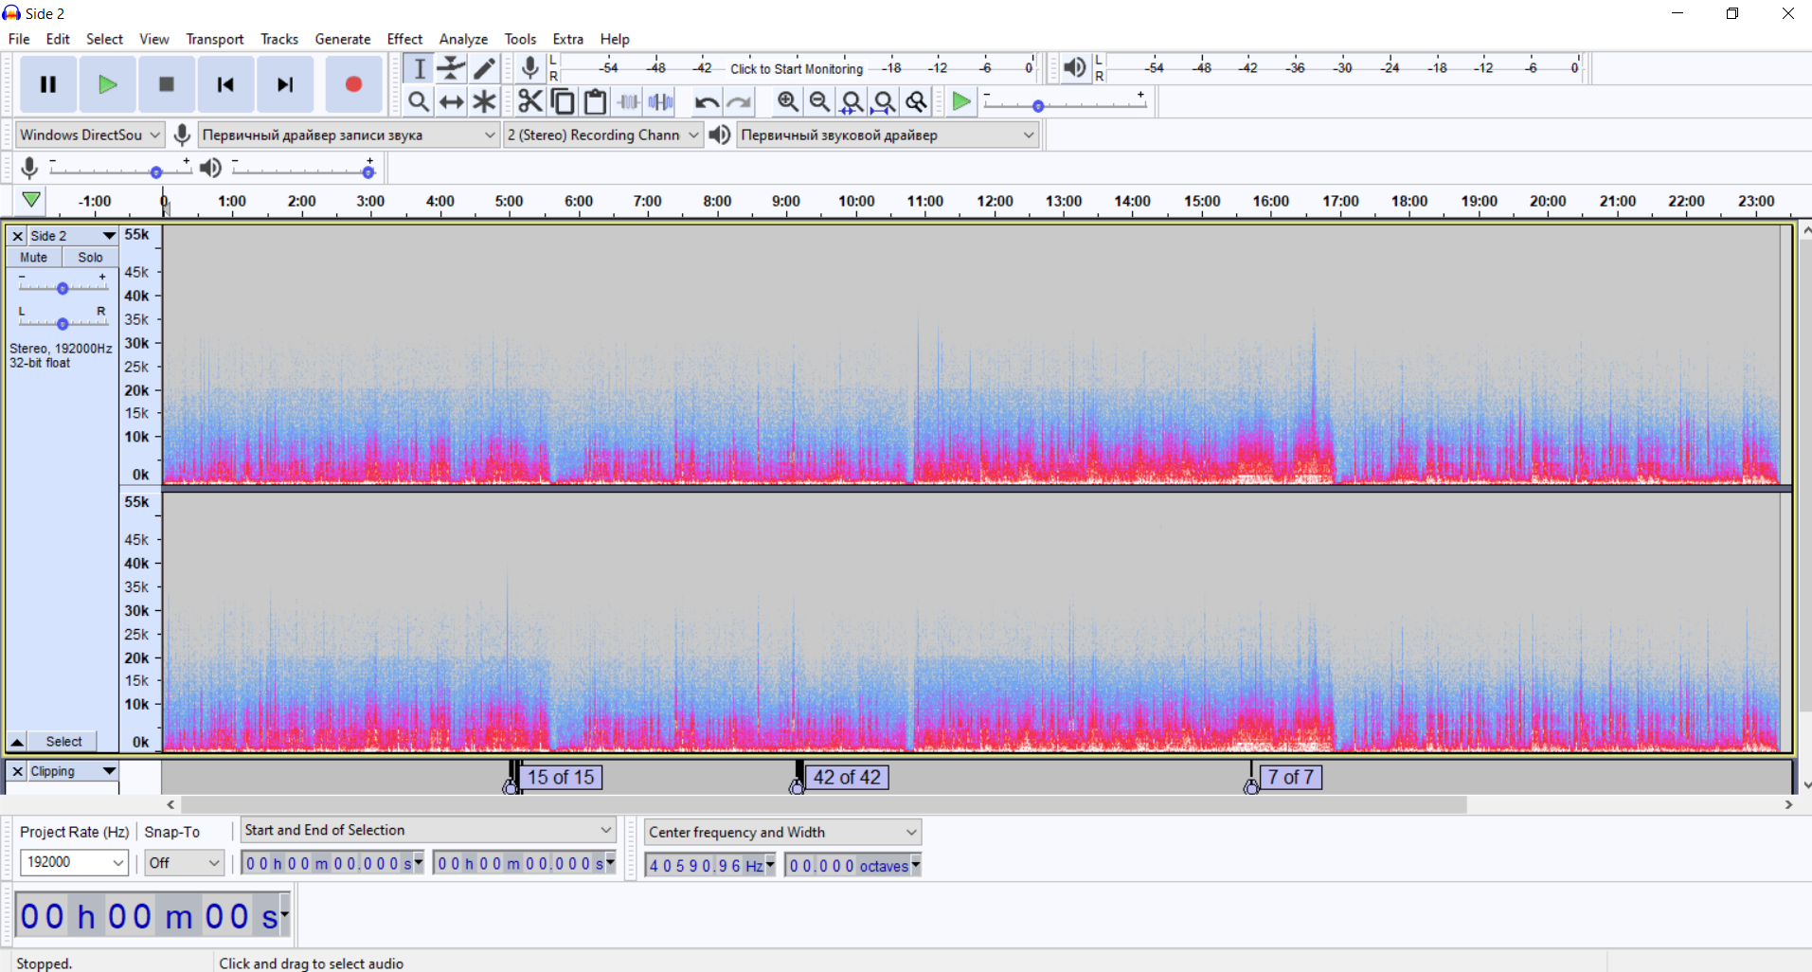Skip to start of the project
The width and height of the screenshot is (1812, 972).
pos(225,84)
